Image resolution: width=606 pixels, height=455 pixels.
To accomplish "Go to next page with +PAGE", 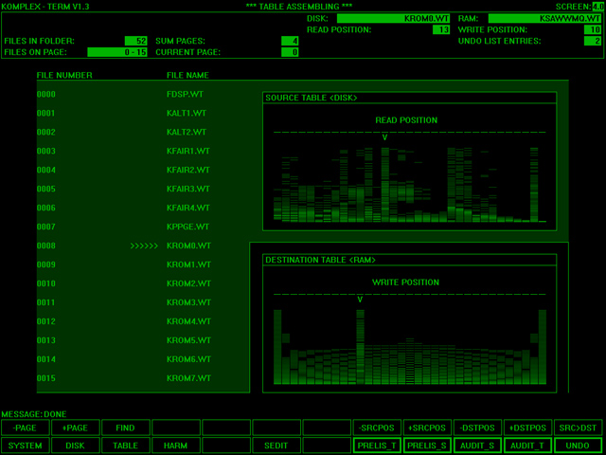I will tap(76, 428).
